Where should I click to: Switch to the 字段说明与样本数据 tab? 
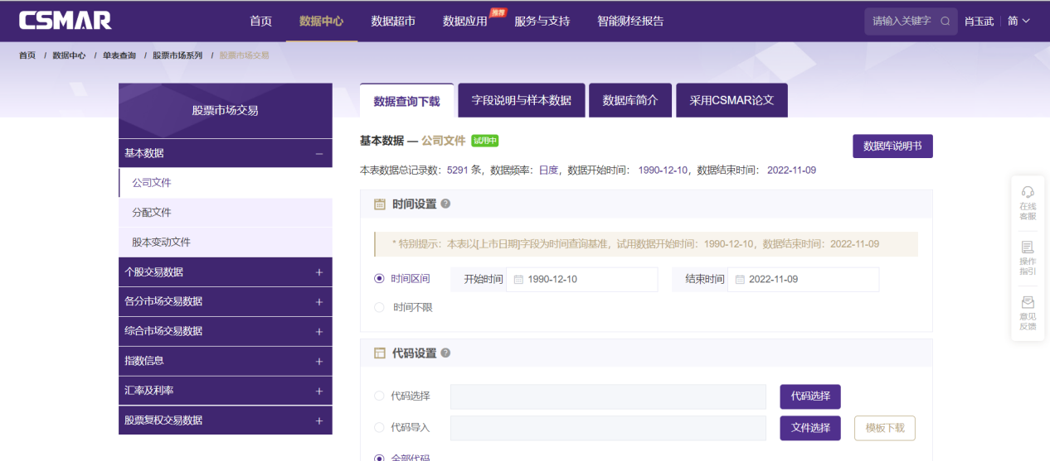pyautogui.click(x=522, y=101)
